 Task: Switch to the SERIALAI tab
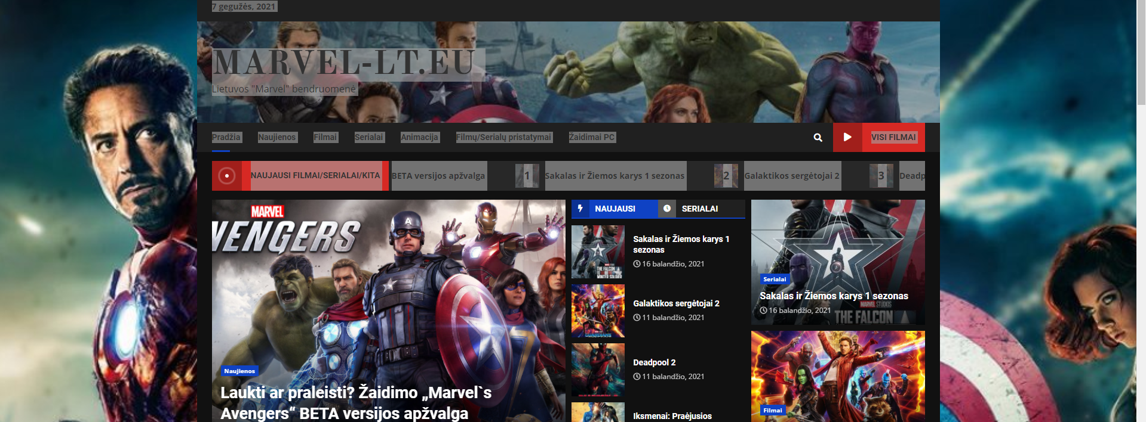pos(700,209)
